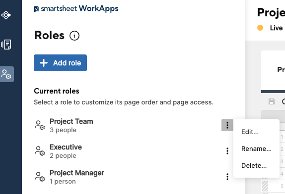Open the Project Manager three-dot menu
The width and height of the screenshot is (285, 194).
[227, 177]
